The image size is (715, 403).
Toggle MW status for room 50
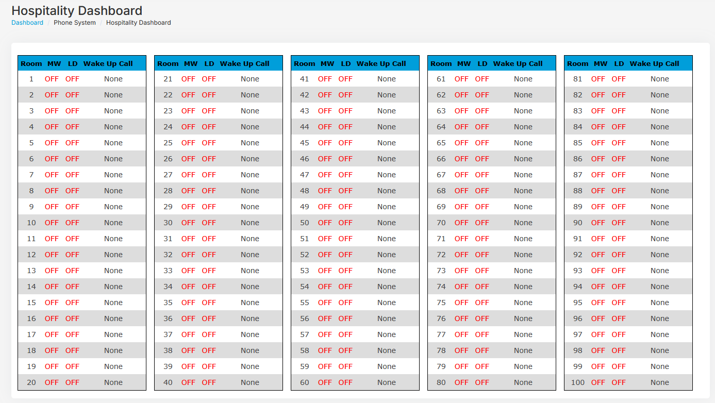point(324,222)
